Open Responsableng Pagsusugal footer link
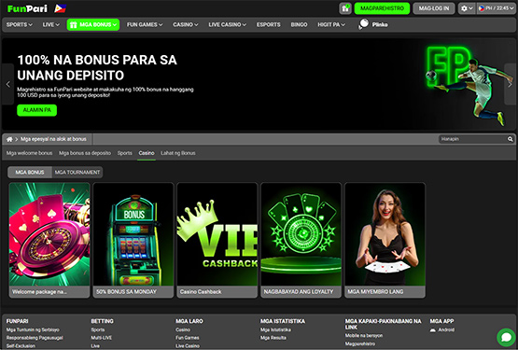 (35, 338)
